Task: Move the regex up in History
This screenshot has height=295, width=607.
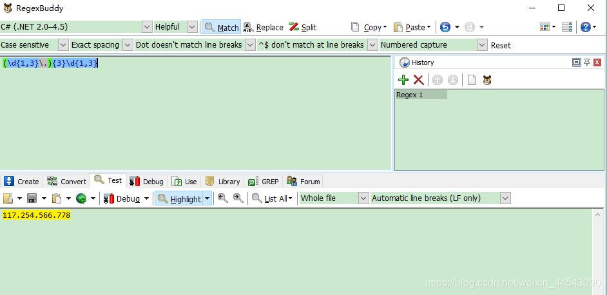Action: coord(438,80)
